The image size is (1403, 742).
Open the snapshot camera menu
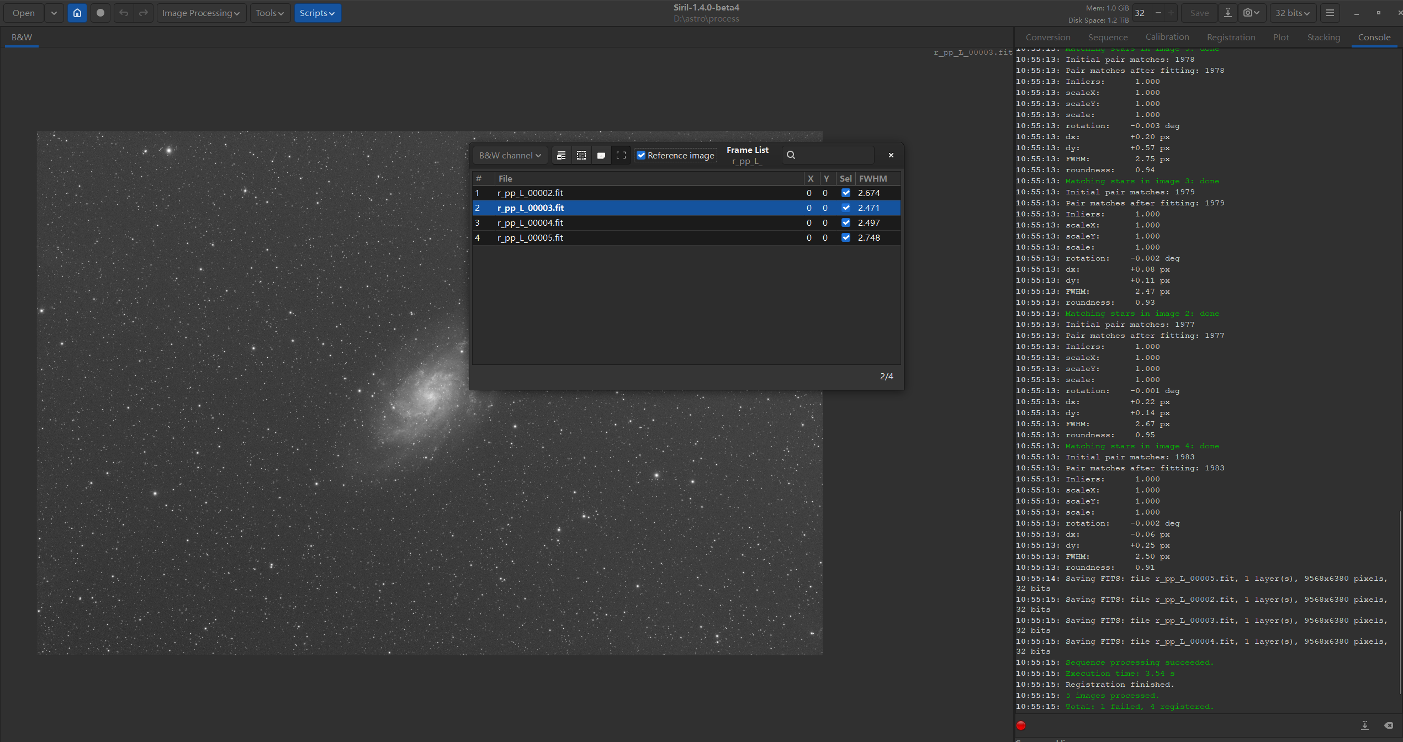(1251, 13)
